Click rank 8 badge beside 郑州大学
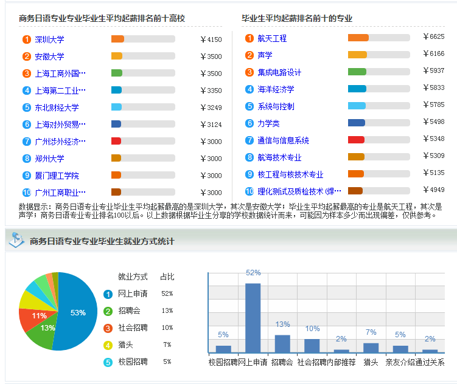 27,159
